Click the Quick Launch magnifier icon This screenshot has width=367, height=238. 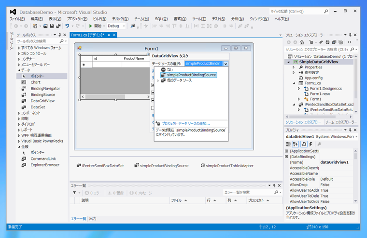(x=326, y=11)
